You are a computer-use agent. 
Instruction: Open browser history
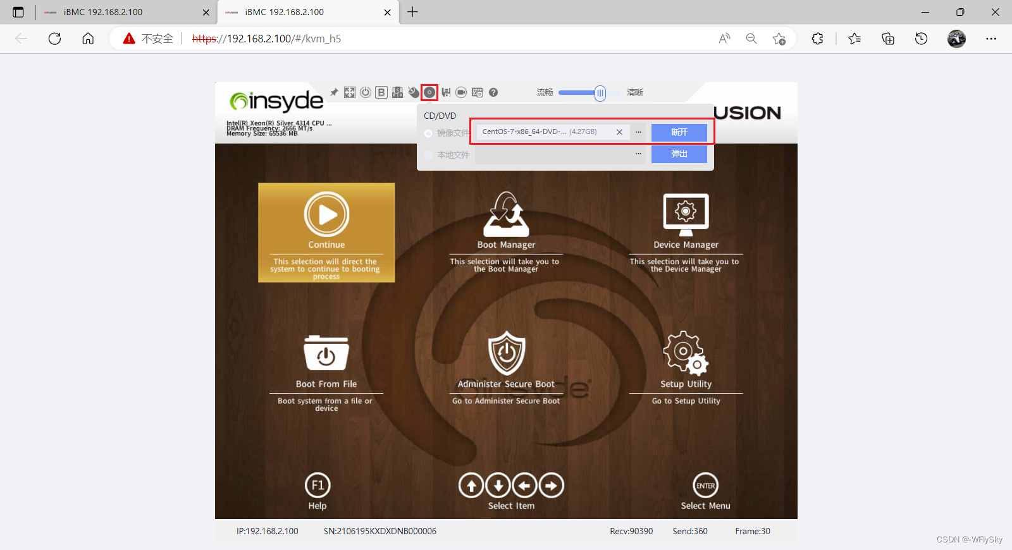point(922,39)
